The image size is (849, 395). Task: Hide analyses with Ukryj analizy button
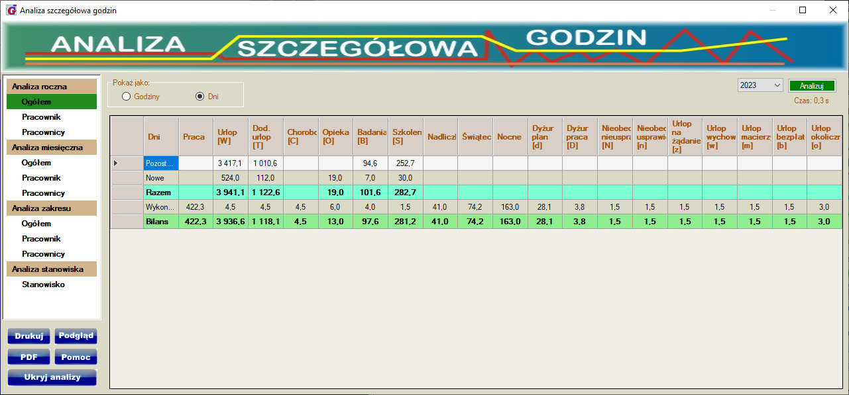coord(52,378)
